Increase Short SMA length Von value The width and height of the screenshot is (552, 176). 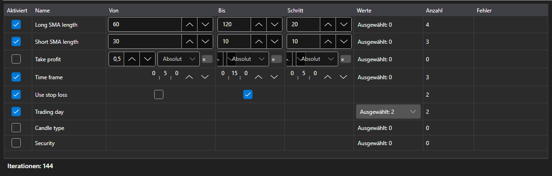(x=189, y=41)
